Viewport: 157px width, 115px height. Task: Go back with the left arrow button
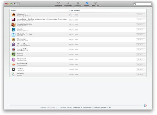click(14, 4)
